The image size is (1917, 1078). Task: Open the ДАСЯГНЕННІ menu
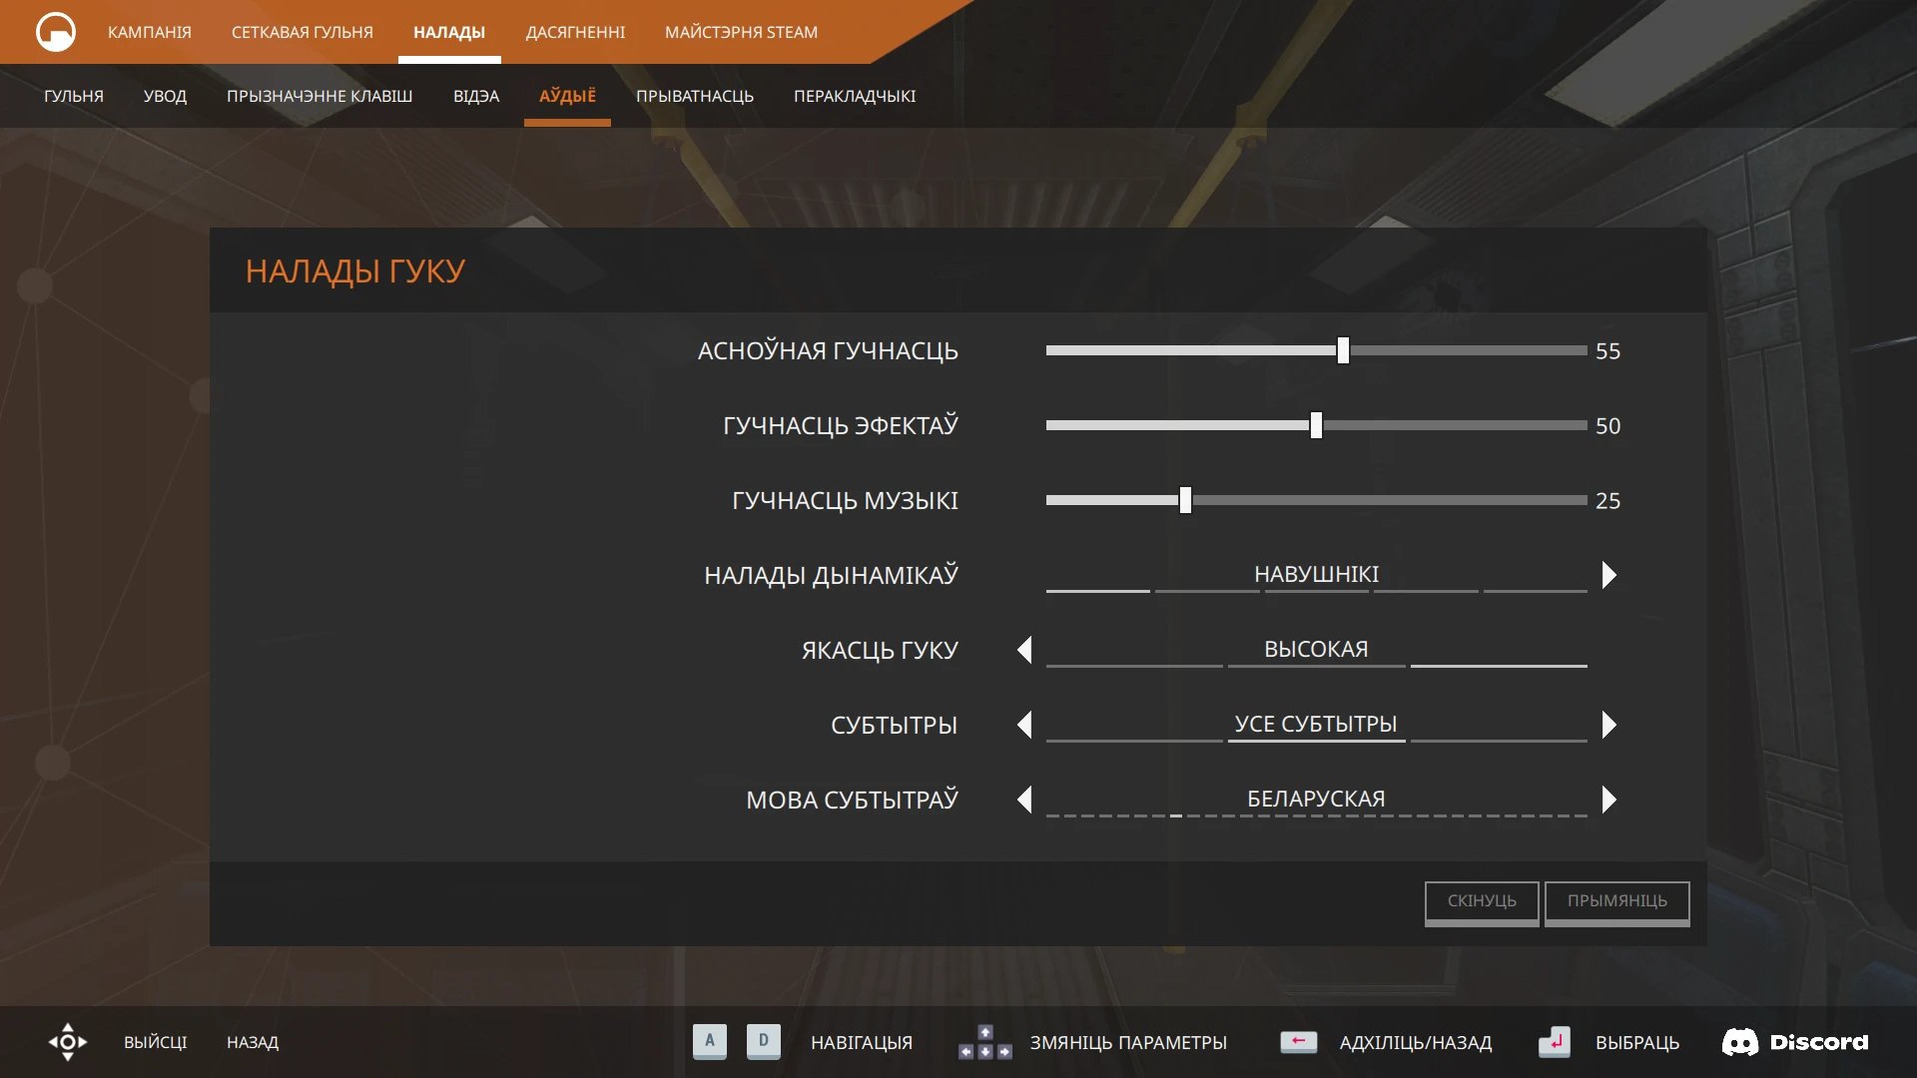click(x=575, y=32)
